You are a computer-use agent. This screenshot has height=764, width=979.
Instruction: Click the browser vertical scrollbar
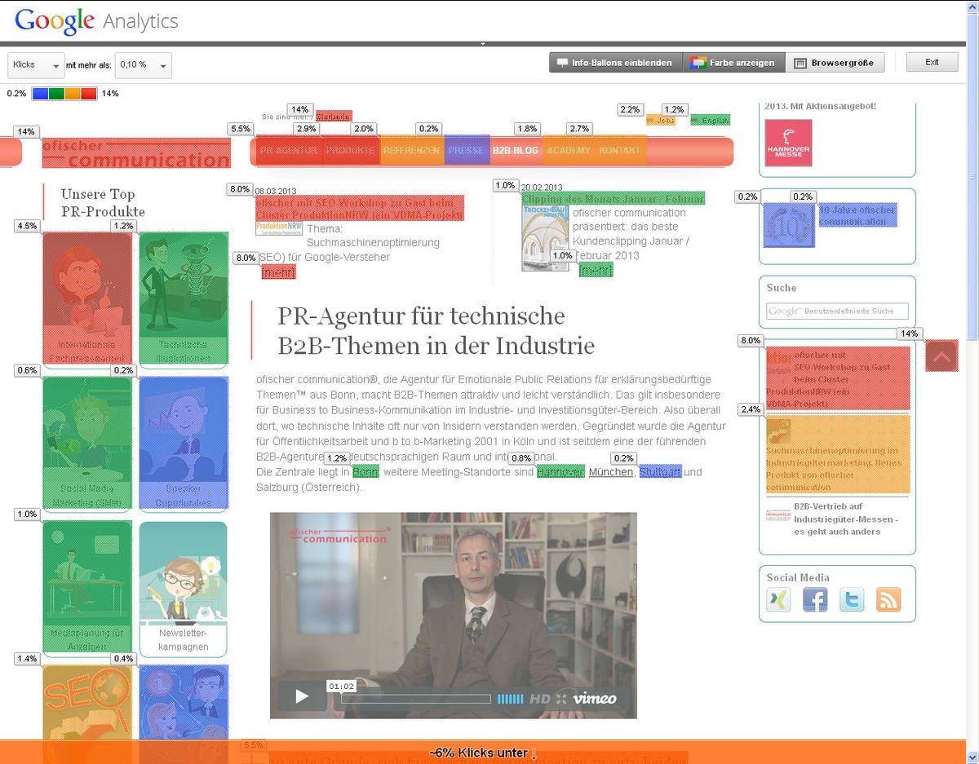(x=972, y=383)
